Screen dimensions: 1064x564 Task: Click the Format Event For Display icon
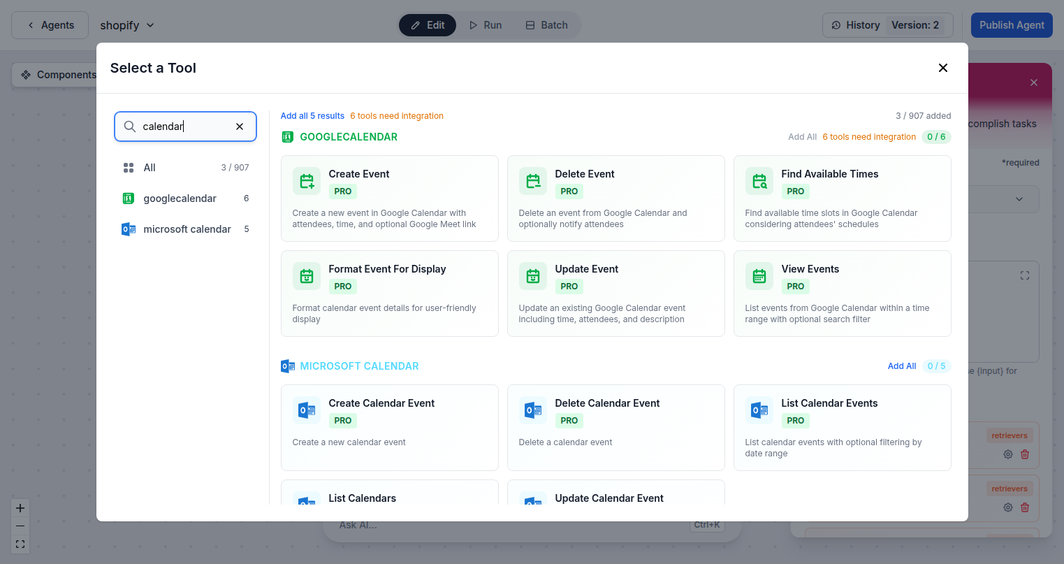[306, 275]
